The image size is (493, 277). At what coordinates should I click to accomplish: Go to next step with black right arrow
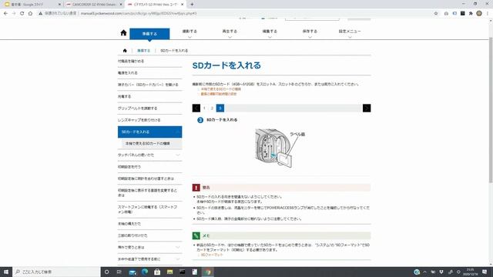(367, 108)
